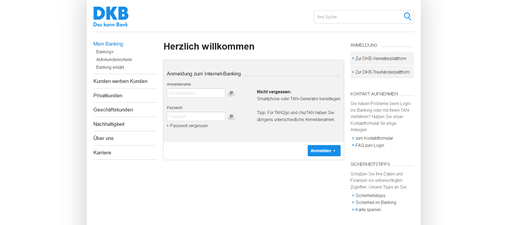Open virtual keyboard for Passwort field
This screenshot has height=225, width=507.
231,116
